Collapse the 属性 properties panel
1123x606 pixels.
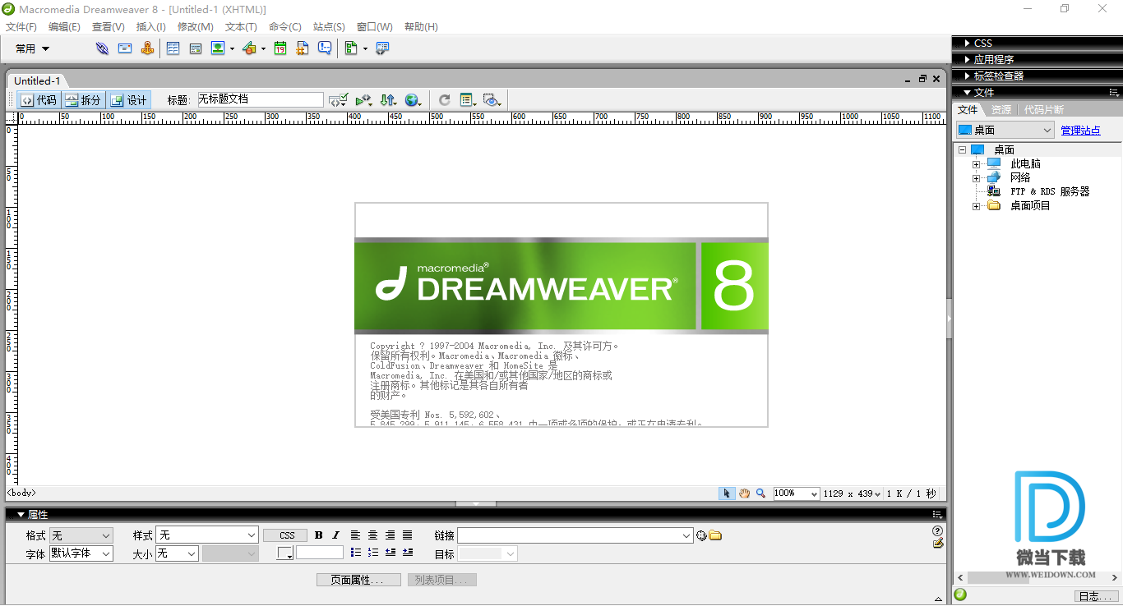(21, 515)
